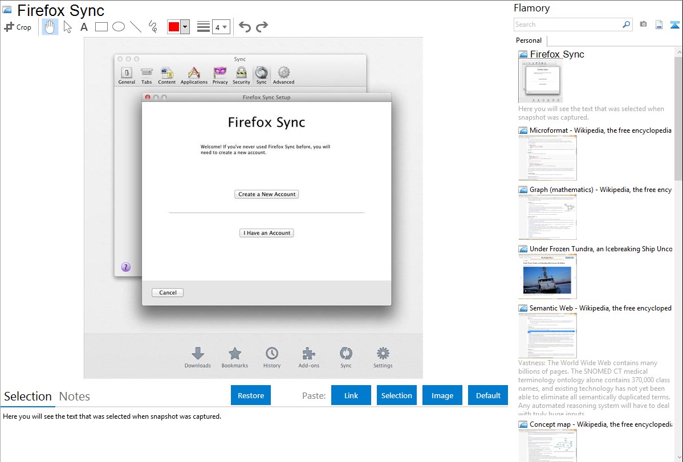Open Bookmarks star in bottom toolbar

click(235, 358)
